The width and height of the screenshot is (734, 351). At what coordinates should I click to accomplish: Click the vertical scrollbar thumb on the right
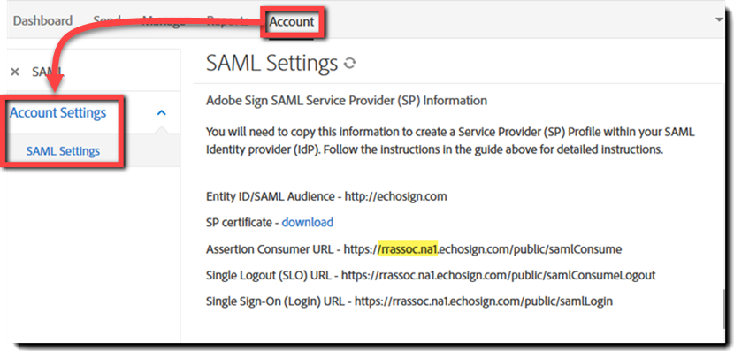coord(724,309)
